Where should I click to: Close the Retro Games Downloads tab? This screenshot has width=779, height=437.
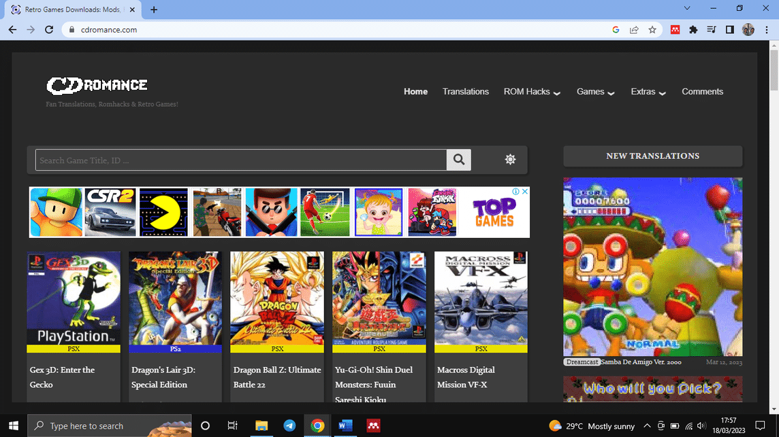(x=132, y=10)
